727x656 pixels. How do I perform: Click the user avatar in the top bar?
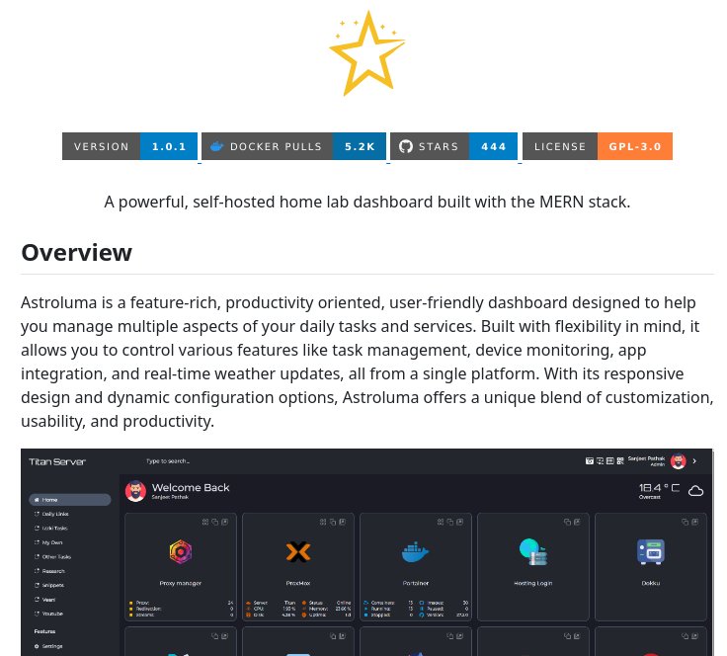[679, 461]
